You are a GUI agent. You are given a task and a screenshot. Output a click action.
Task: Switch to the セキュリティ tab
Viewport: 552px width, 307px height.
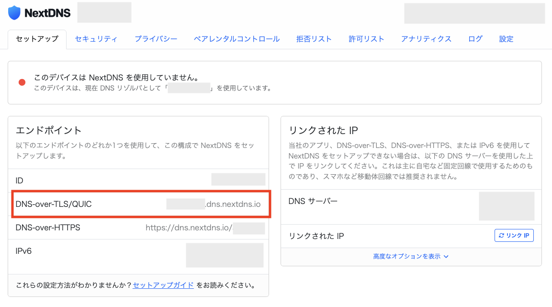tap(96, 39)
